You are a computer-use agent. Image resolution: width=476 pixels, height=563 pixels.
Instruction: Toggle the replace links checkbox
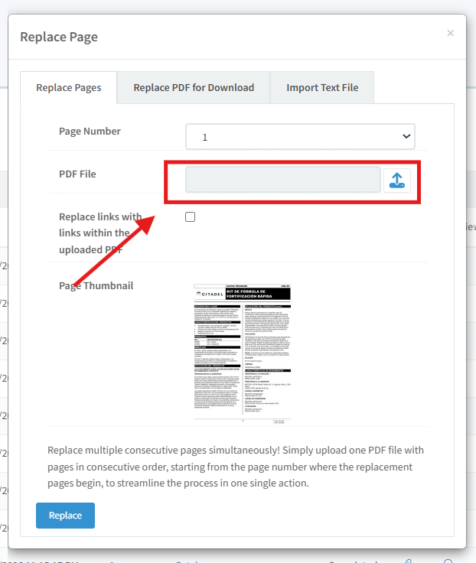tap(191, 216)
